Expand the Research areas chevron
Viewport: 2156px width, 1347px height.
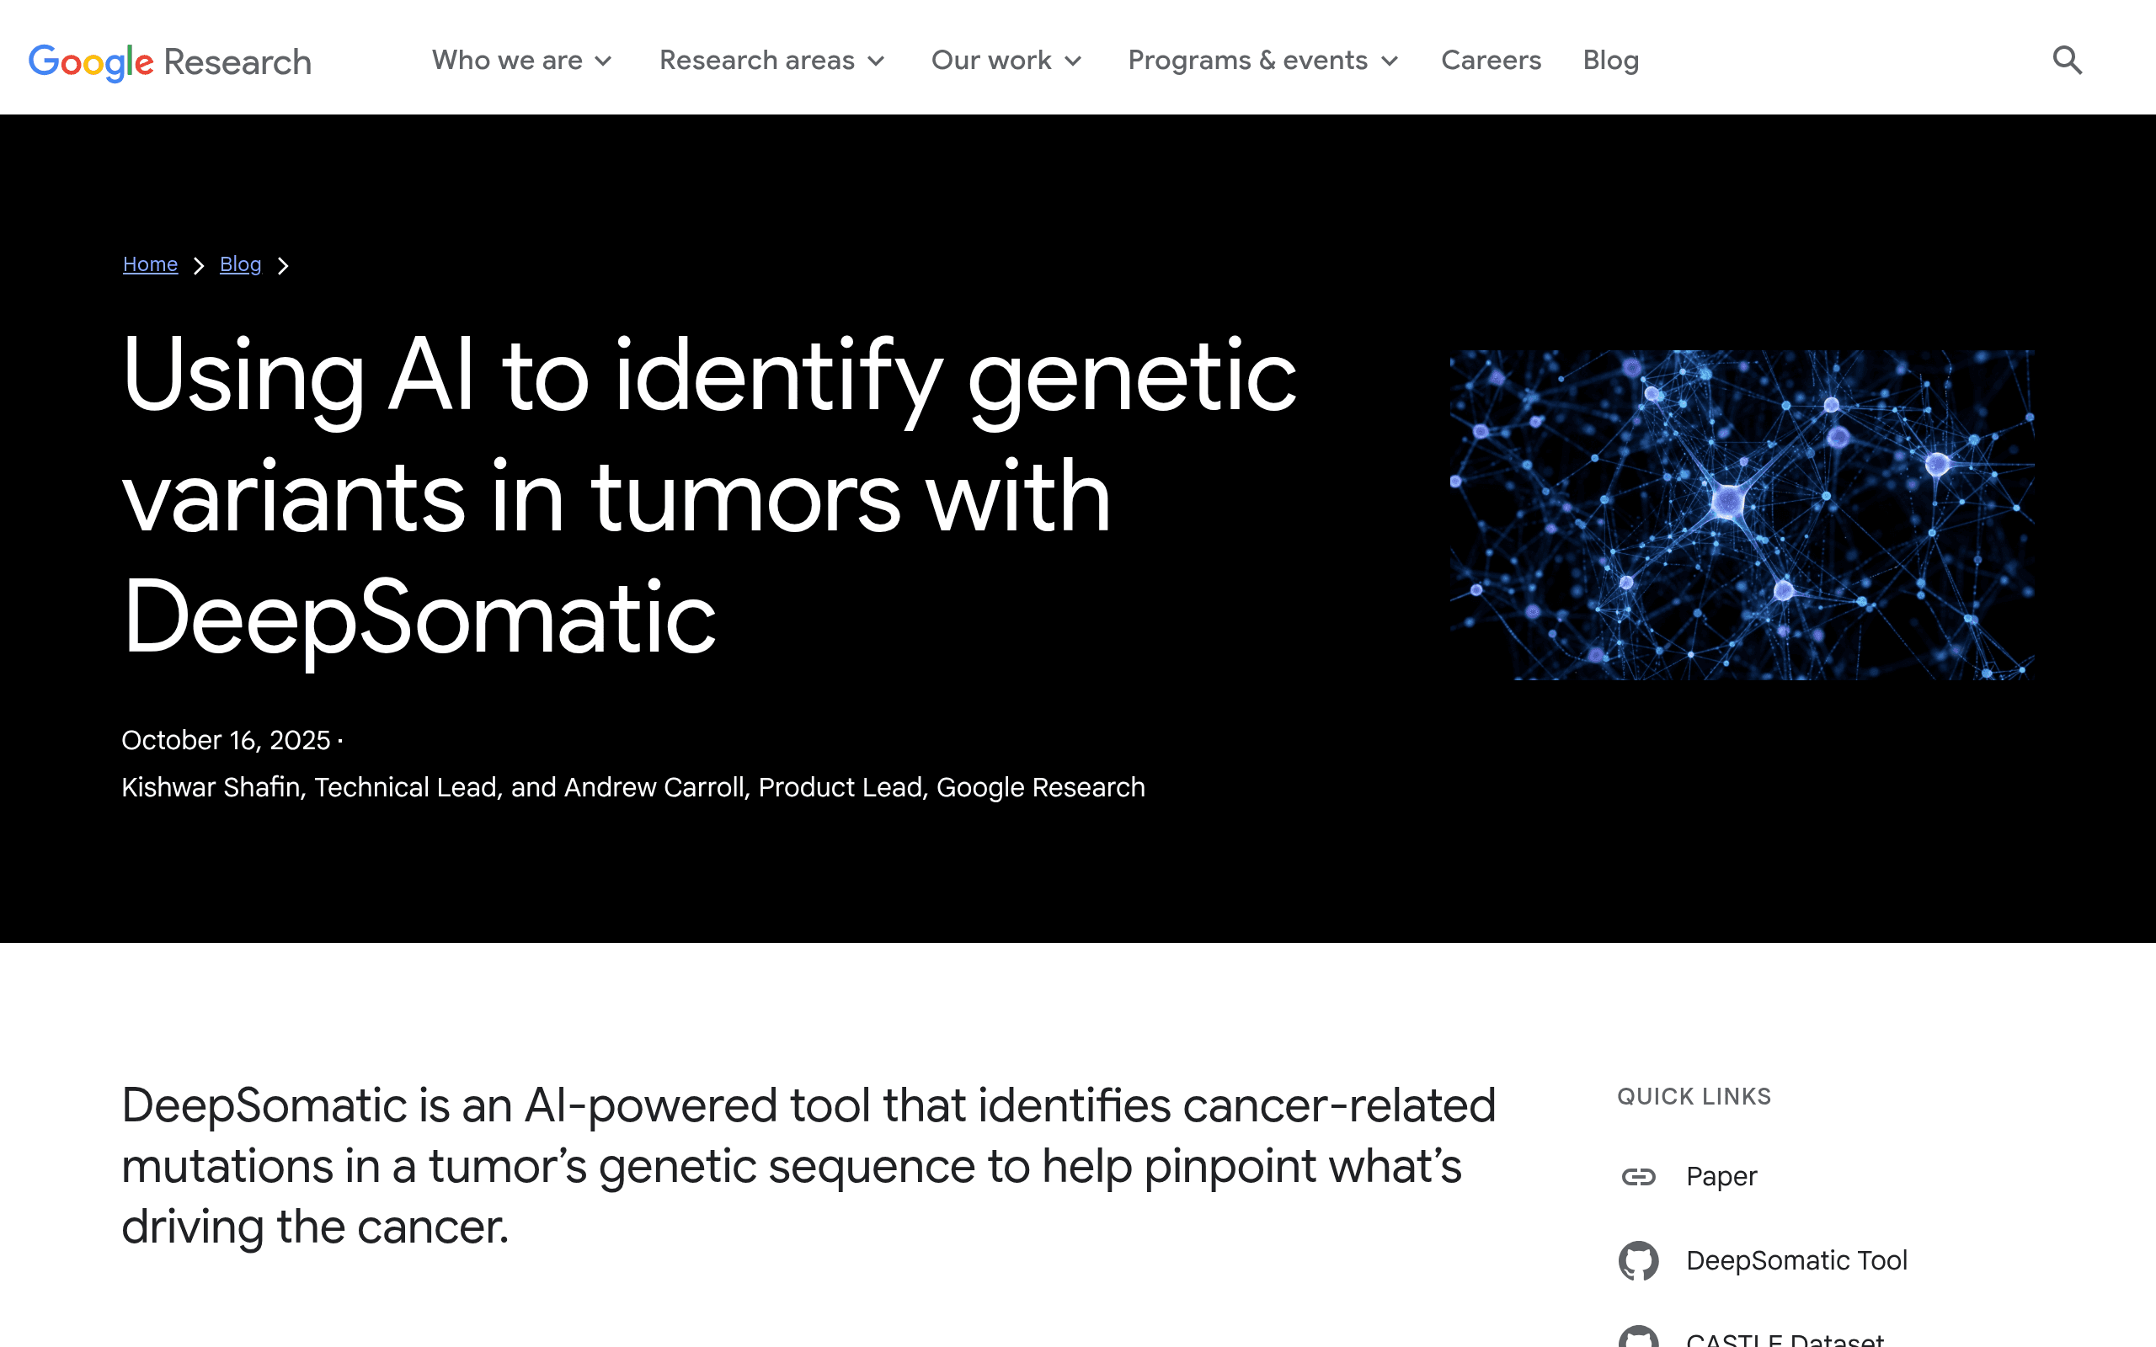pos(876,61)
